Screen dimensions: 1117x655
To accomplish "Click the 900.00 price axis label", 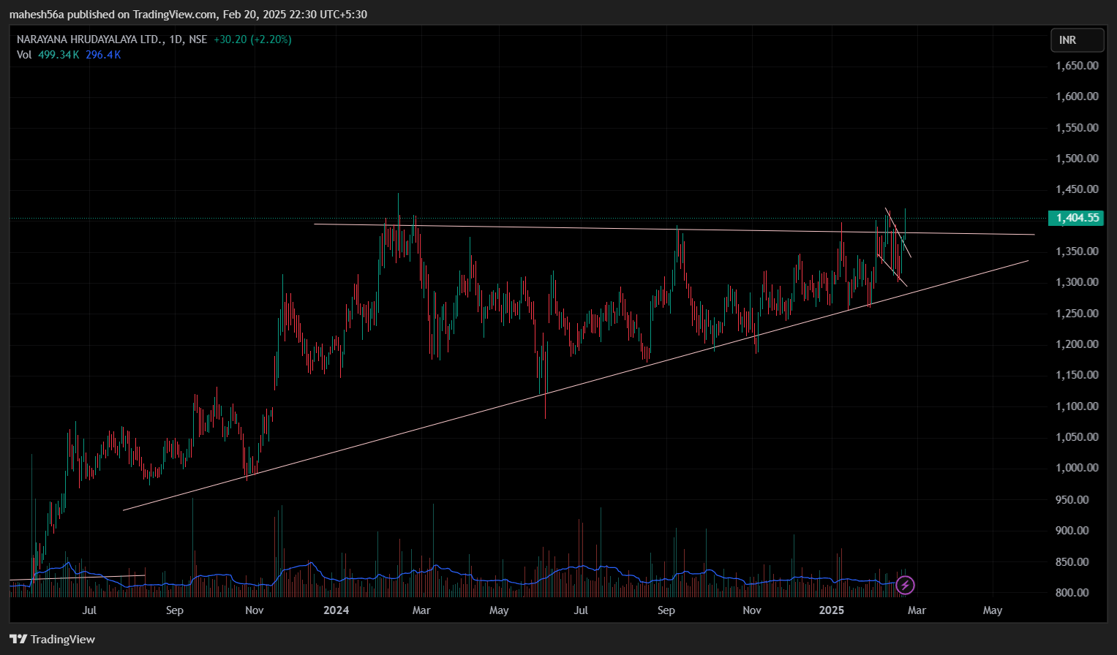I will (x=1072, y=530).
